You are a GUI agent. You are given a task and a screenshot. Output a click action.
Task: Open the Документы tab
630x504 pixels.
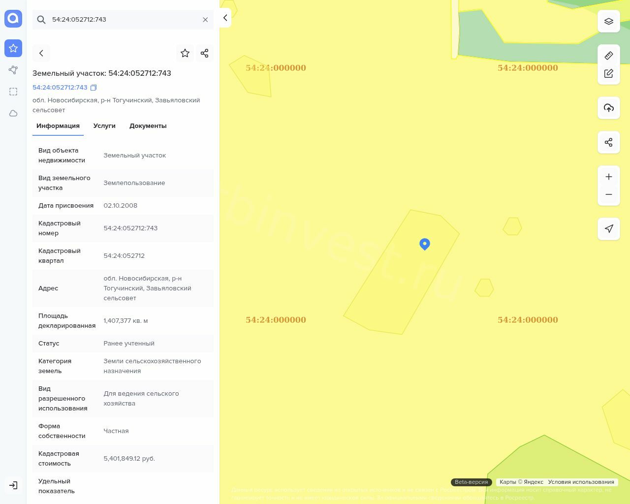point(148,126)
